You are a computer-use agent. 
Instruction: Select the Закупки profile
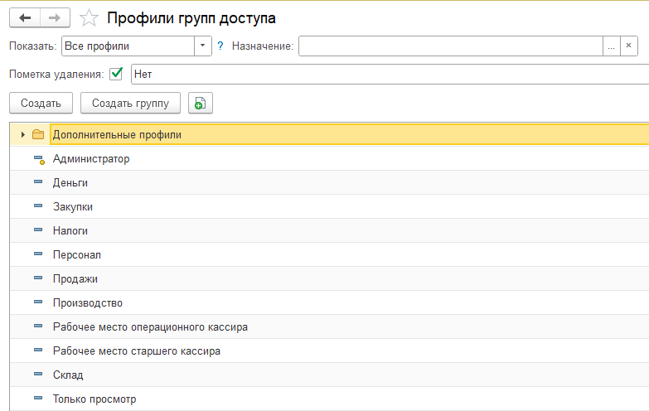[329, 206]
